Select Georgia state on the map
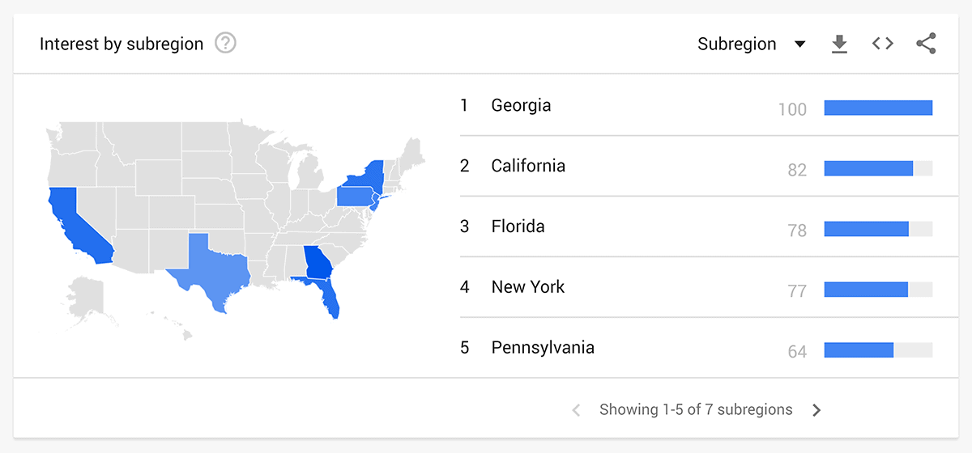 click(x=318, y=262)
